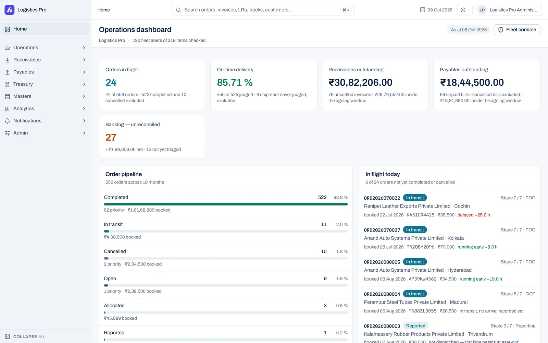Click the shield icon on Fleet console

coord(501,30)
